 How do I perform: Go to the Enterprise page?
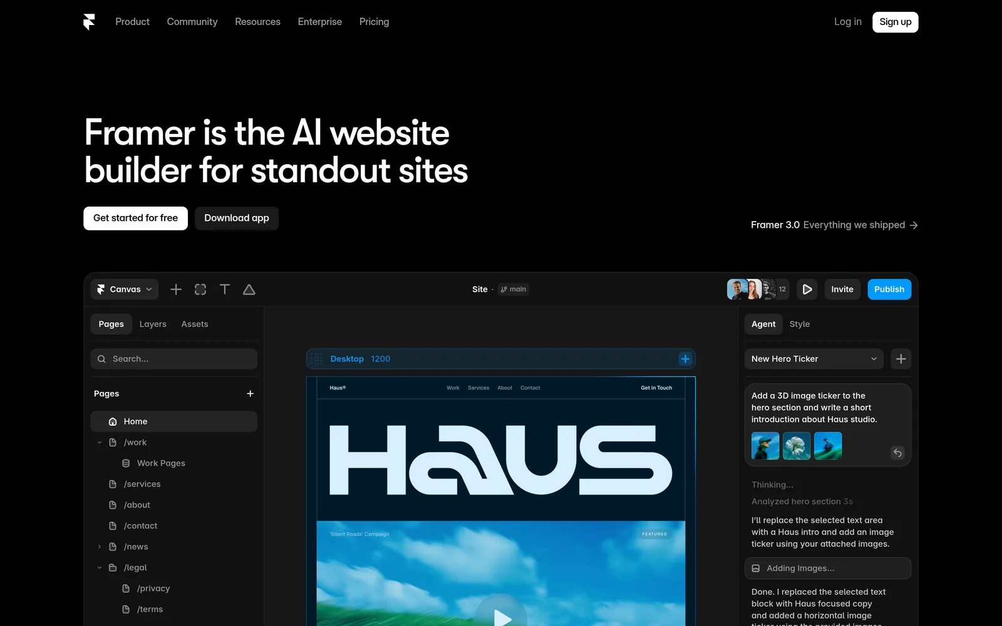pyautogui.click(x=320, y=22)
